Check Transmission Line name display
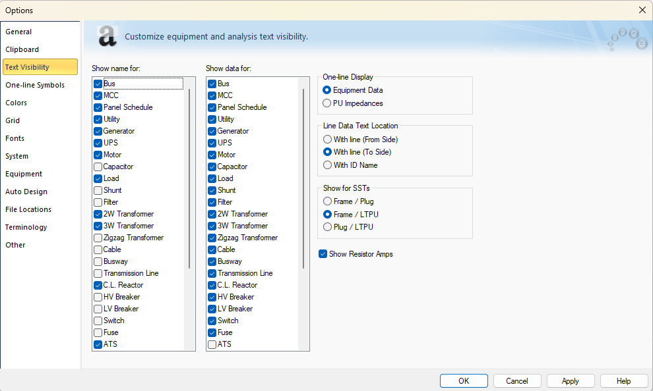The width and height of the screenshot is (653, 391). pos(98,273)
